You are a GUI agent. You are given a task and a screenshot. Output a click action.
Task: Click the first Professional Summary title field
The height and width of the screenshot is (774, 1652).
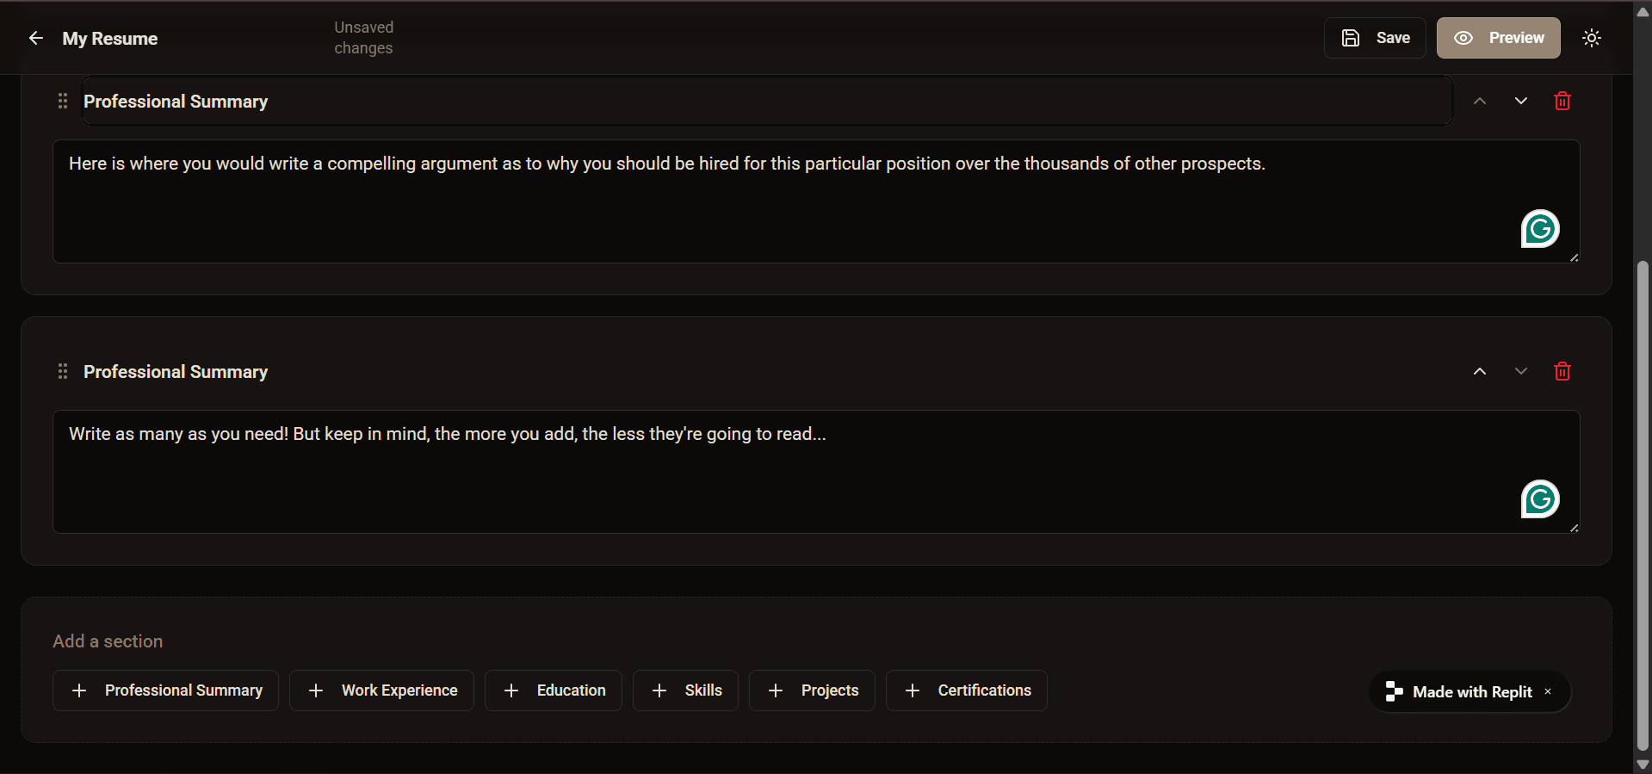[766, 102]
